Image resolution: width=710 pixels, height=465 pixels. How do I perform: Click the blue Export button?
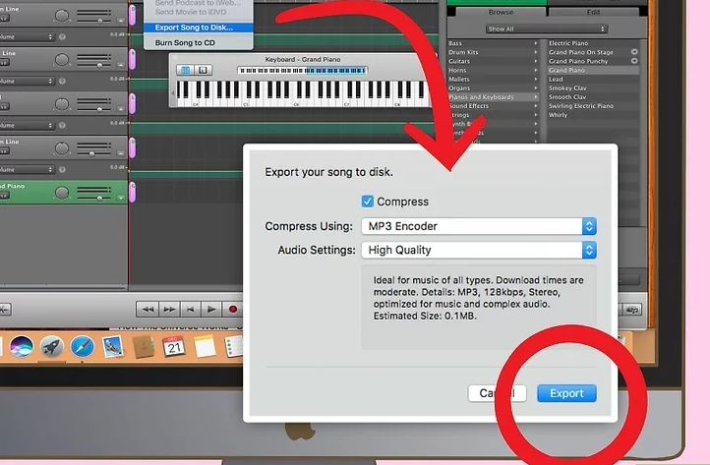(x=566, y=393)
